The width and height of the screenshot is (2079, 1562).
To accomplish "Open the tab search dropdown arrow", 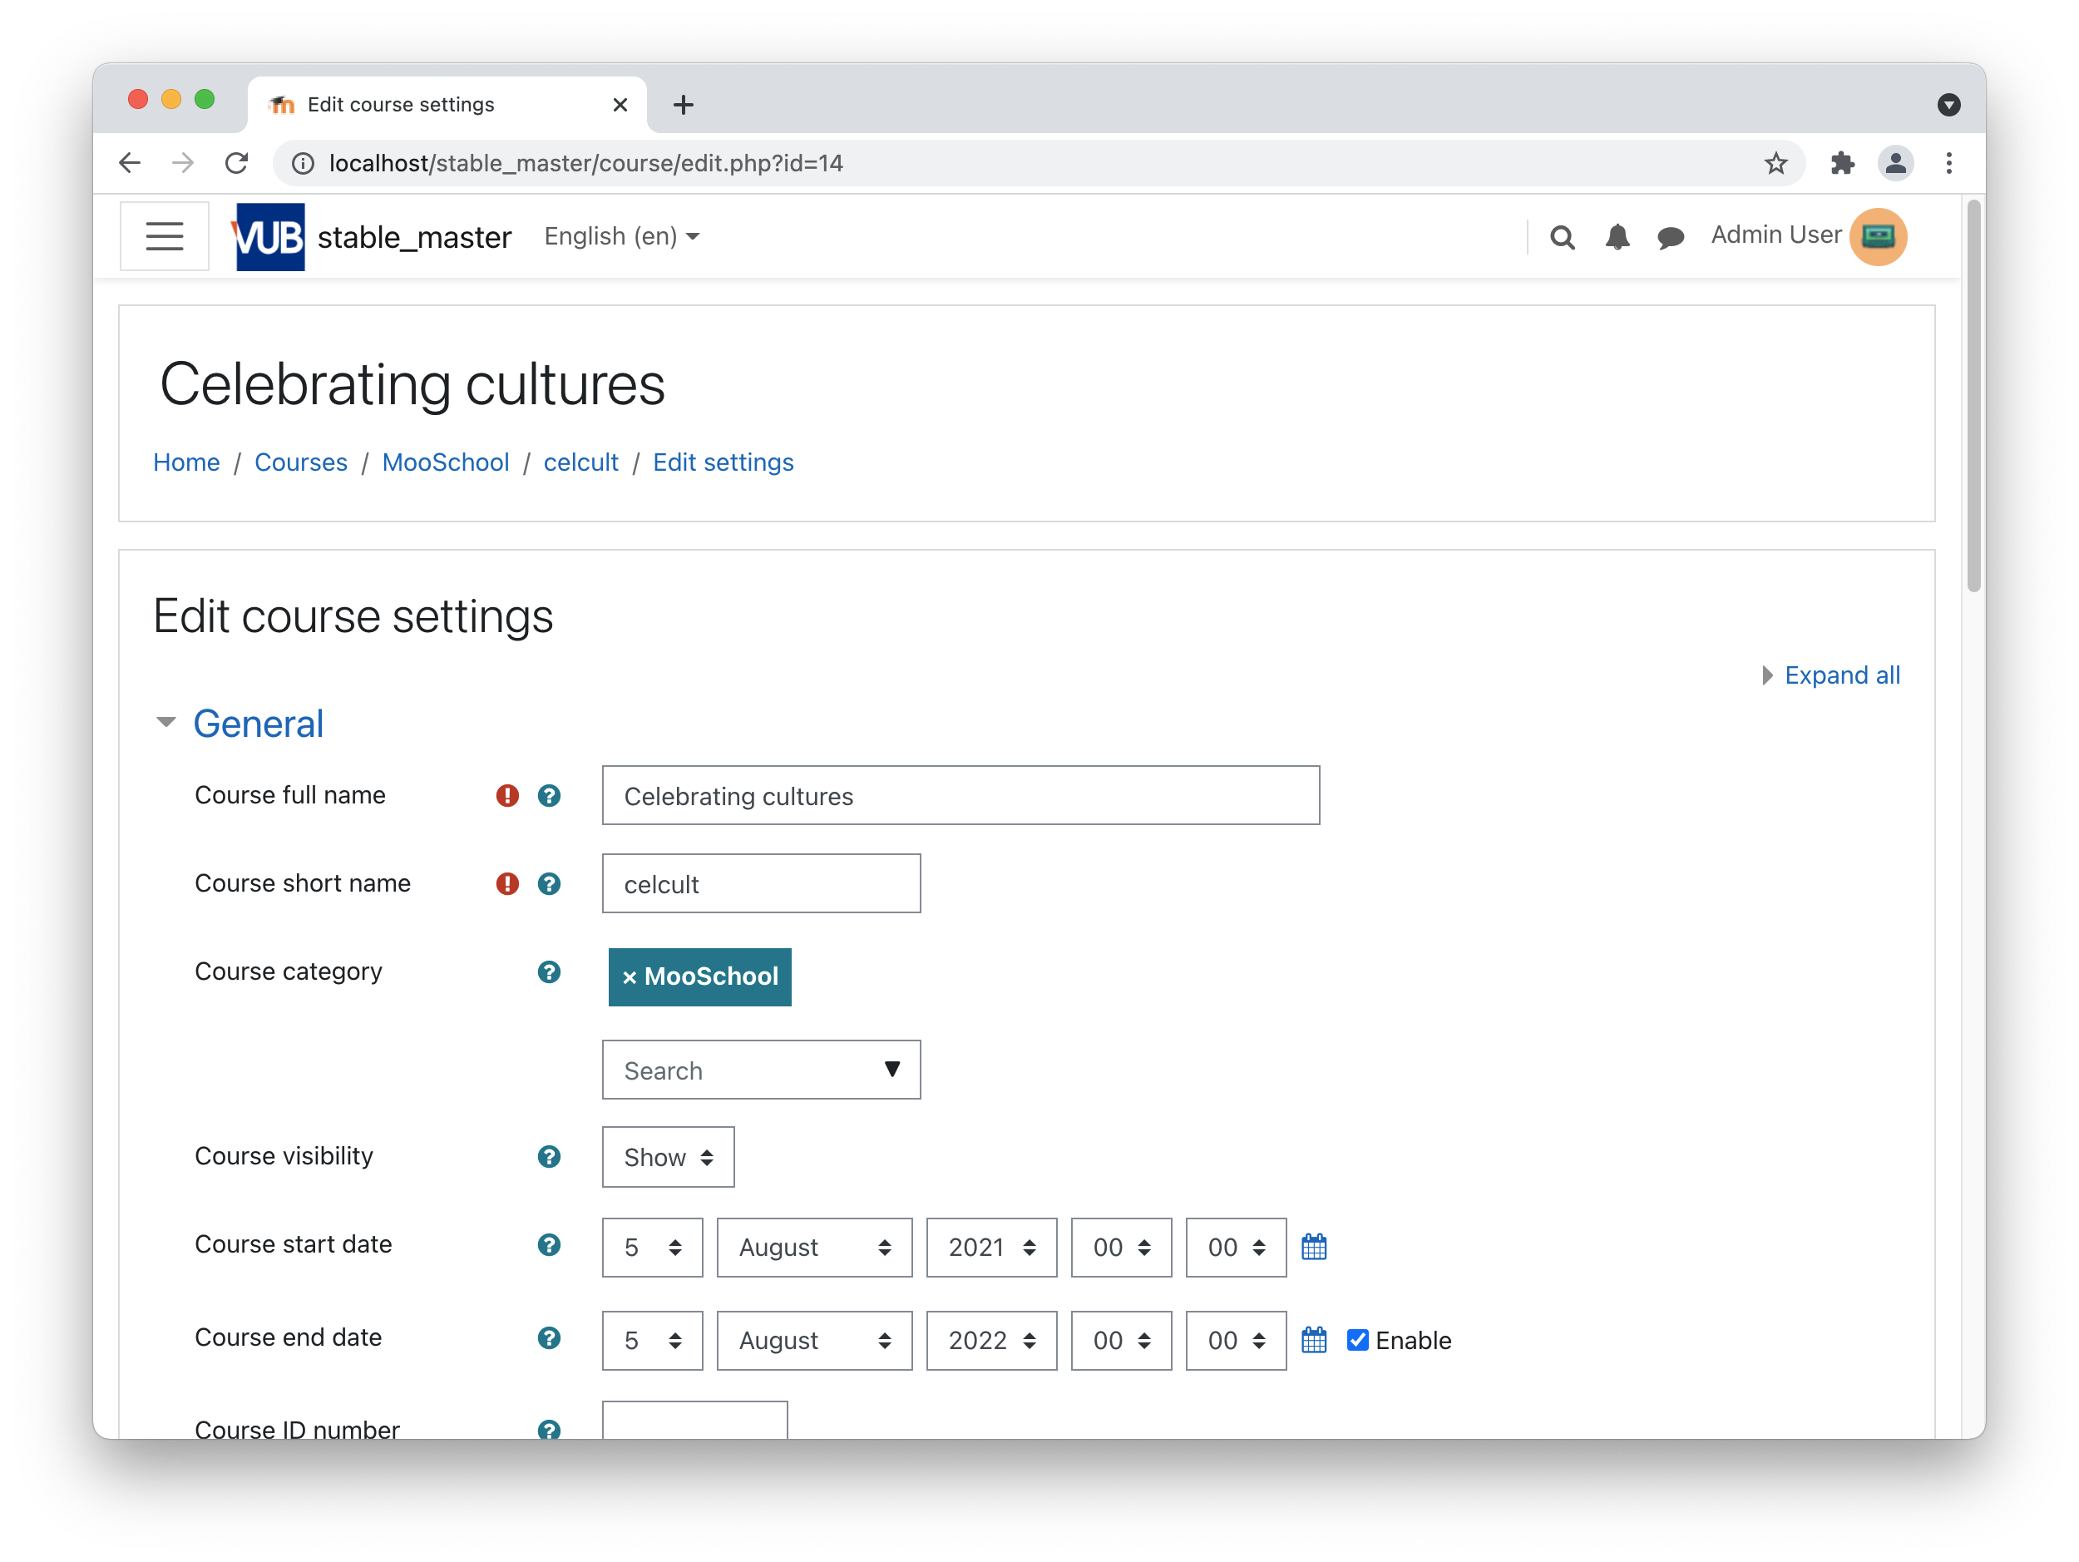I will tap(1948, 104).
